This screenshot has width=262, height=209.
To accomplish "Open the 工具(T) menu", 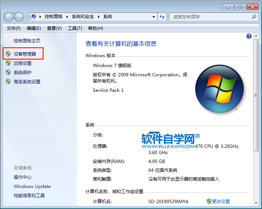I will pos(75,28).
